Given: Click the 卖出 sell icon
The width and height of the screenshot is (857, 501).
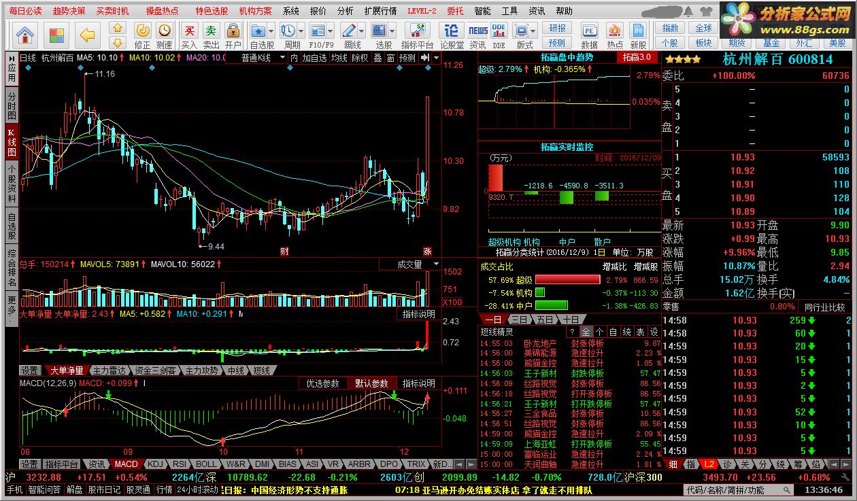Looking at the screenshot, I should click(x=212, y=35).
